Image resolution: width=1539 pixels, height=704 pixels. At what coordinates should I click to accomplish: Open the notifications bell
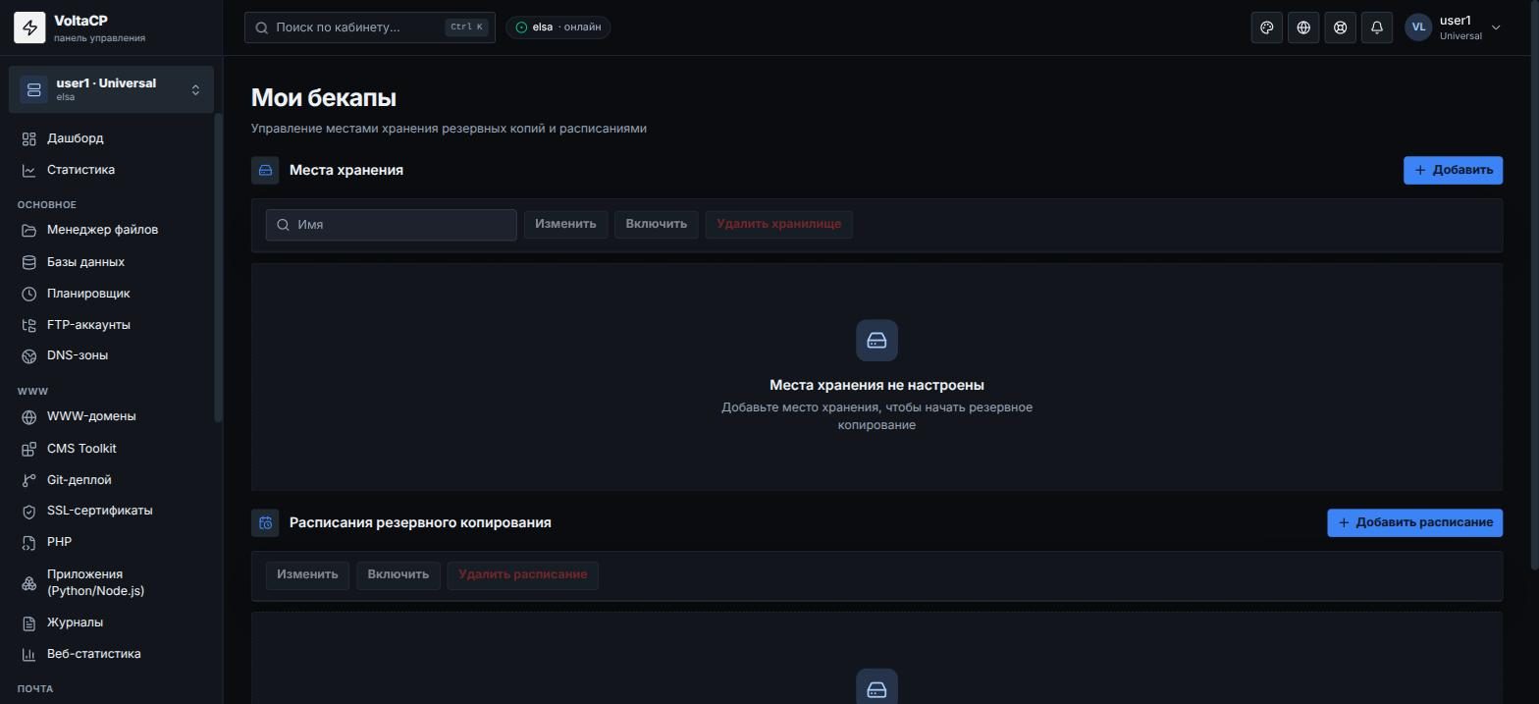click(x=1377, y=27)
